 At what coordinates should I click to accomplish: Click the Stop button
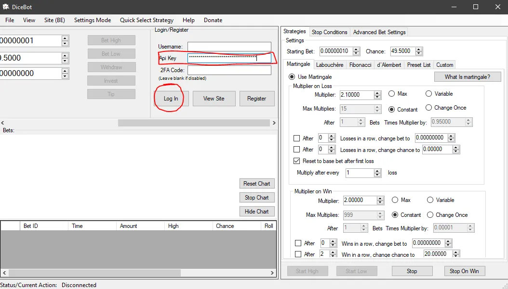tap(412, 271)
